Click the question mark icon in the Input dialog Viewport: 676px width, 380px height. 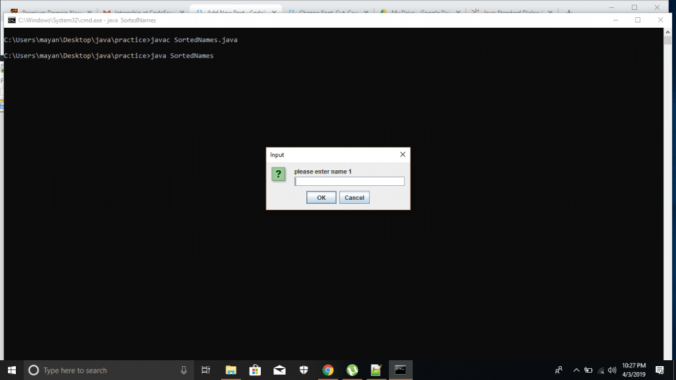point(278,174)
